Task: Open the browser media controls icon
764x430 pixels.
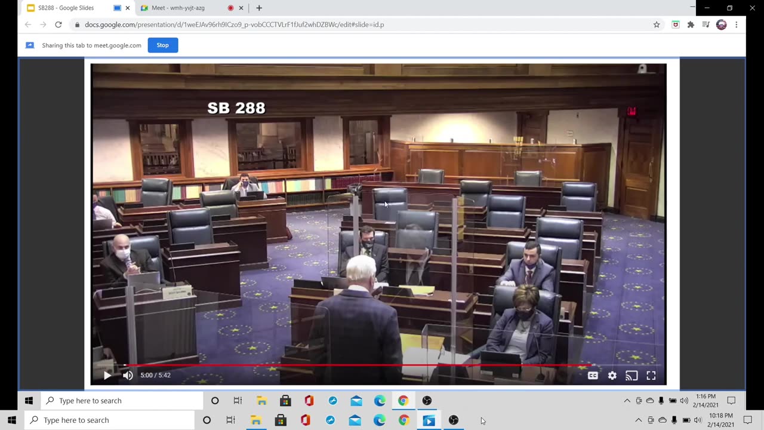Action: pyautogui.click(x=706, y=24)
